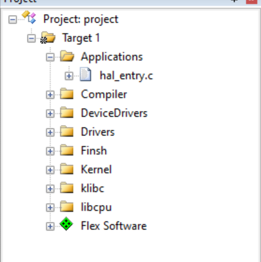Select the 'Flex Software' label
261x262 pixels.
pyautogui.click(x=114, y=226)
